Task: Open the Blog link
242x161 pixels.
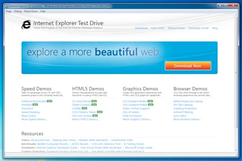Action: click(215, 28)
